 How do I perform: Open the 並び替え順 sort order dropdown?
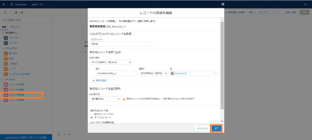[x=105, y=99]
